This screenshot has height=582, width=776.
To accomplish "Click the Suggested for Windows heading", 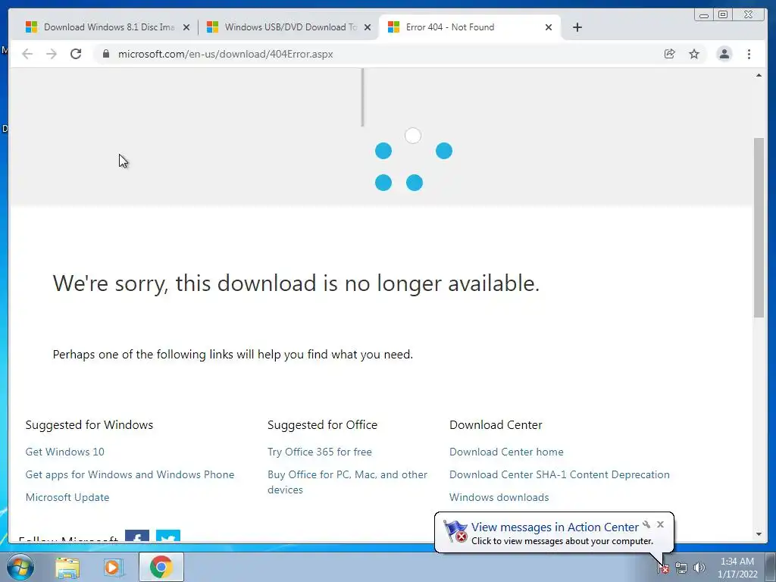I will click(89, 425).
